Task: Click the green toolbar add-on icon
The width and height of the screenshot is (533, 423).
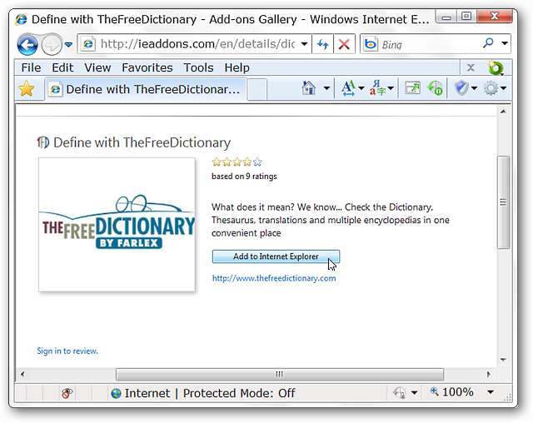Action: click(496, 68)
